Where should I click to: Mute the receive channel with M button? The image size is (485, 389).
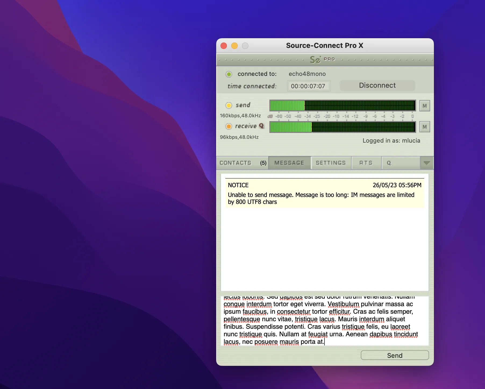(425, 127)
